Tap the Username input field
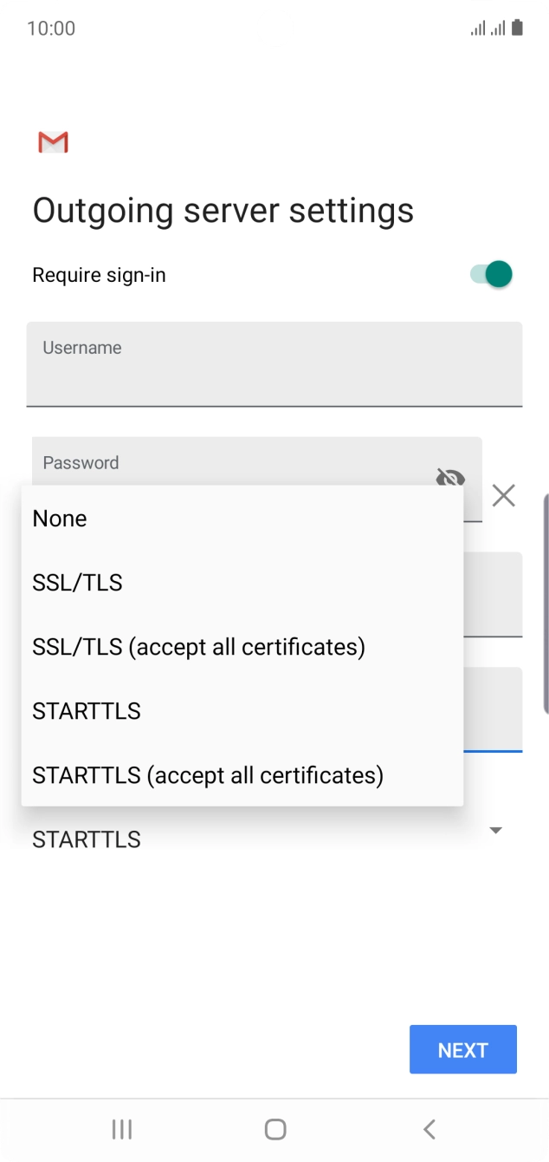 pos(274,364)
